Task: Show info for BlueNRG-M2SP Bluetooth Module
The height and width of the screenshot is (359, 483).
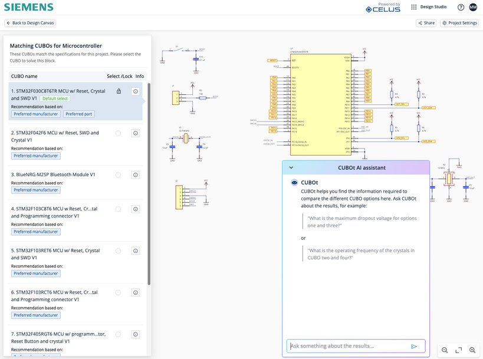Action: coord(135,175)
